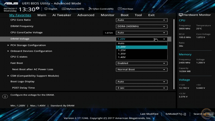Click the MyFavorite(F3) list icon
The height and width of the screenshot is (121, 215).
tap(64, 9)
